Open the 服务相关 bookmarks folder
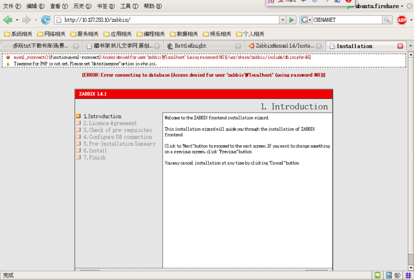This screenshot has height=280, width=414. pyautogui.click(x=84, y=34)
